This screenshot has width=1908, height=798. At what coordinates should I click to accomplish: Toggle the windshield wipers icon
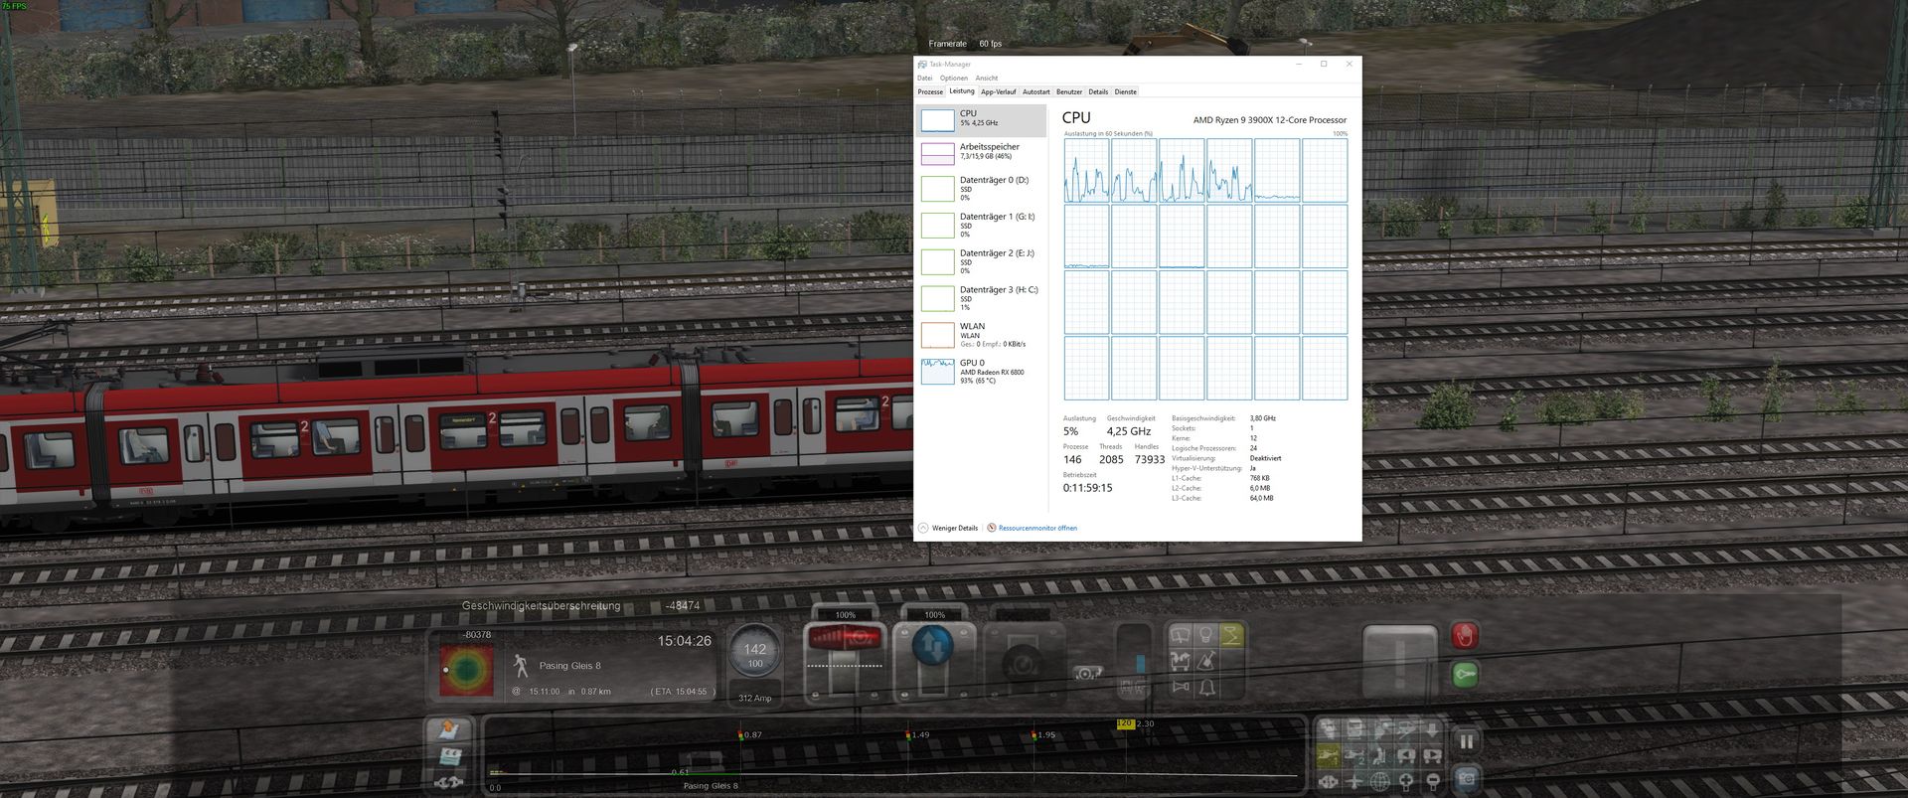coord(1181,635)
